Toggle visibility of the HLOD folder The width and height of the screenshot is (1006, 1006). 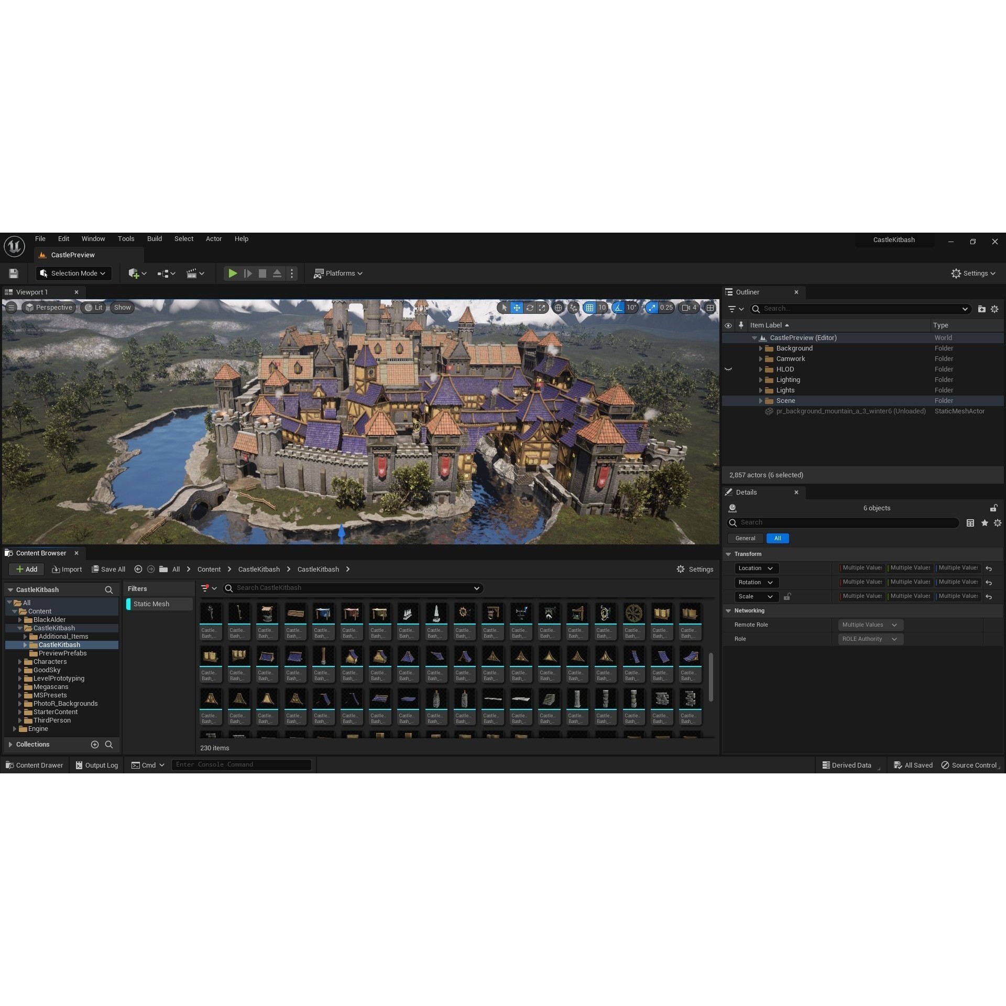pyautogui.click(x=728, y=369)
